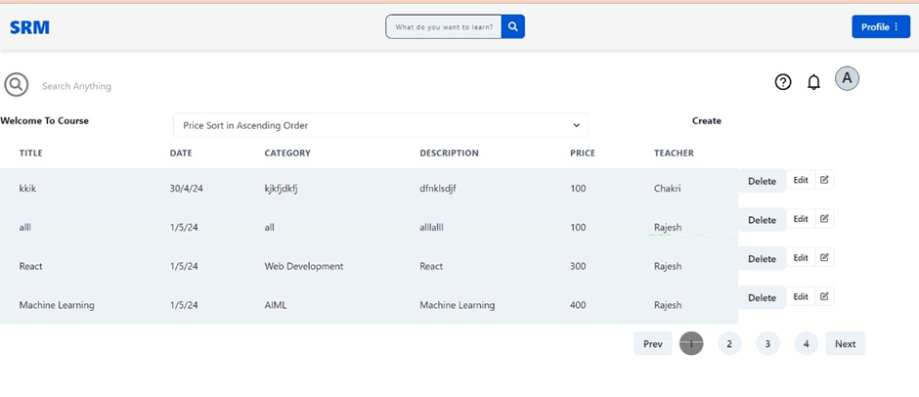This screenshot has height=397, width=919.
Task: Click the DESCRIPTION column header
Action: [x=449, y=154]
